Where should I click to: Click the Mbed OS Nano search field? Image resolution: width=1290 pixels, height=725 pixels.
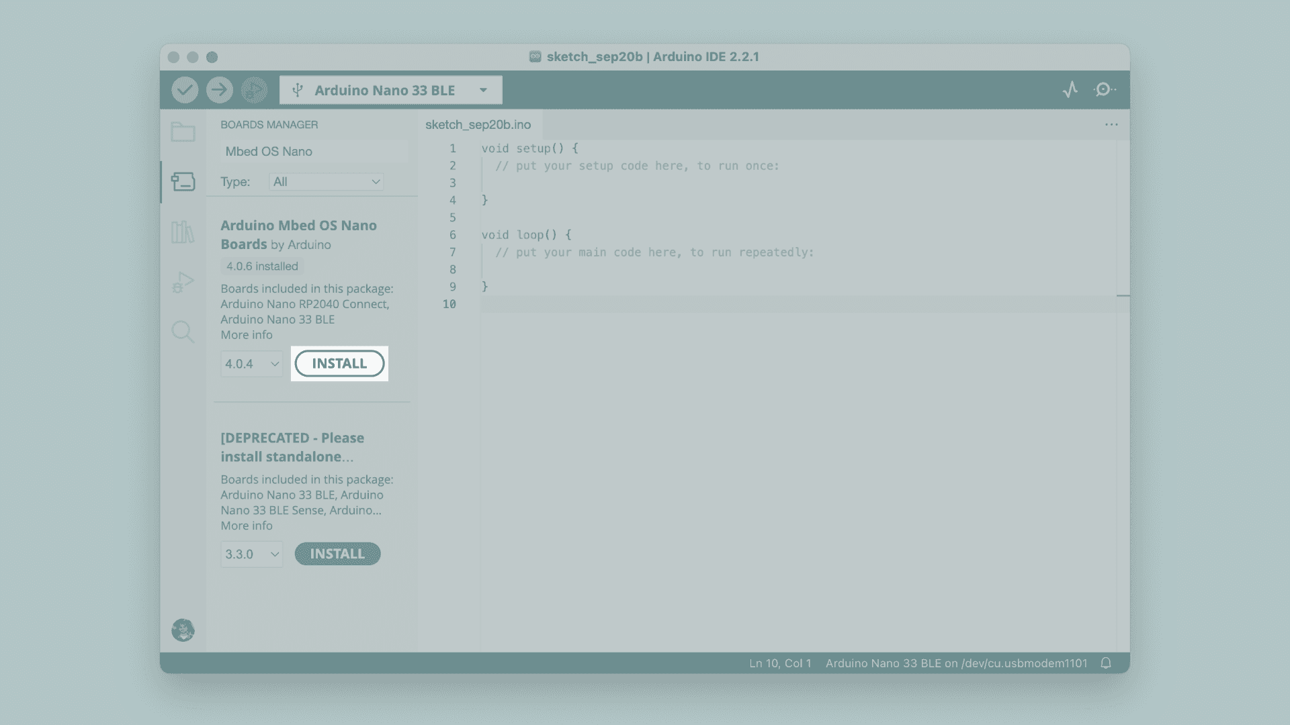313,152
